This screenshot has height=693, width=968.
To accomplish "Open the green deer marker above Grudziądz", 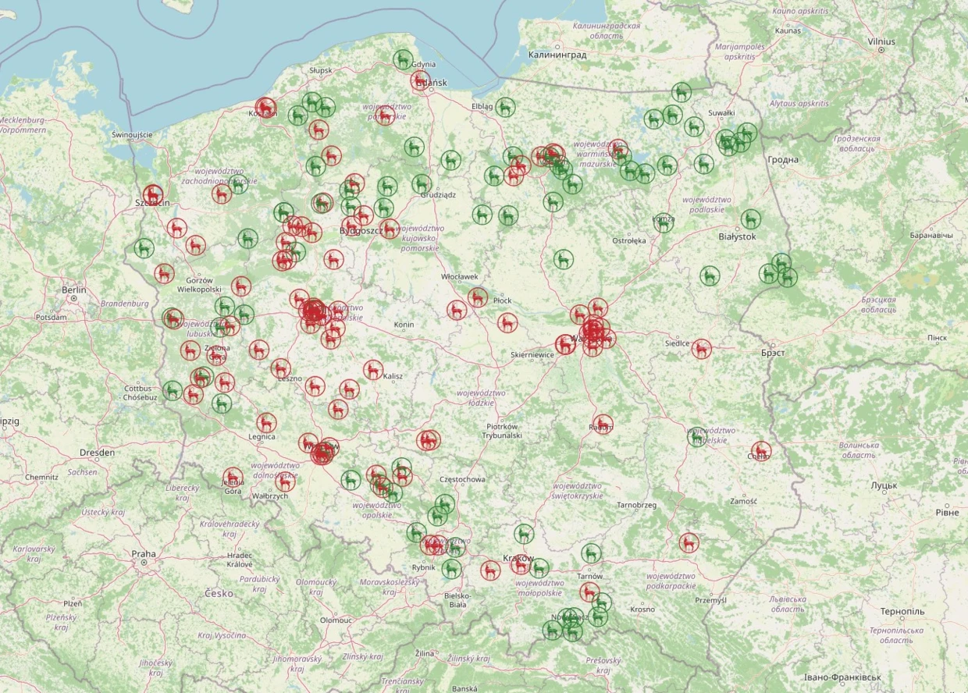I will click(x=422, y=184).
